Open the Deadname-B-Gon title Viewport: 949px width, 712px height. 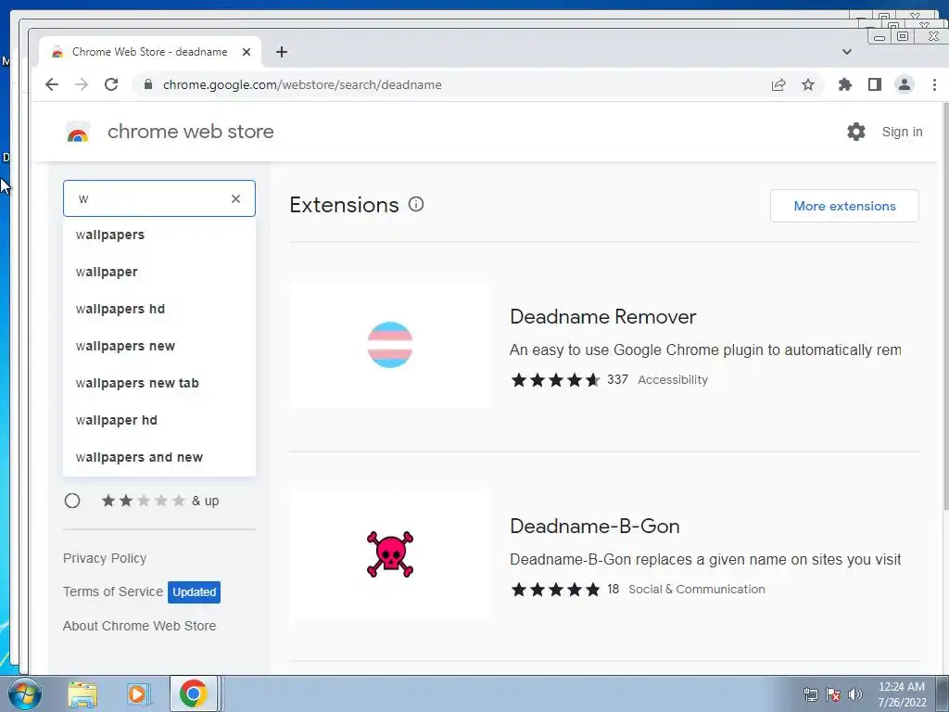pos(594,527)
